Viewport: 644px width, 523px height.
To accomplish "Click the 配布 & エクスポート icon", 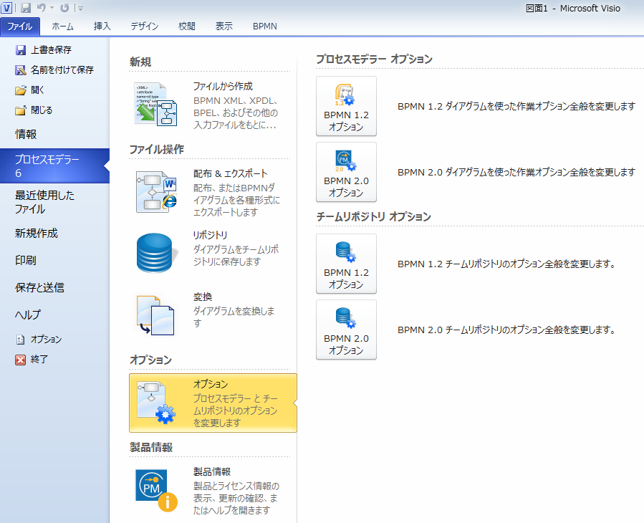I will point(156,192).
